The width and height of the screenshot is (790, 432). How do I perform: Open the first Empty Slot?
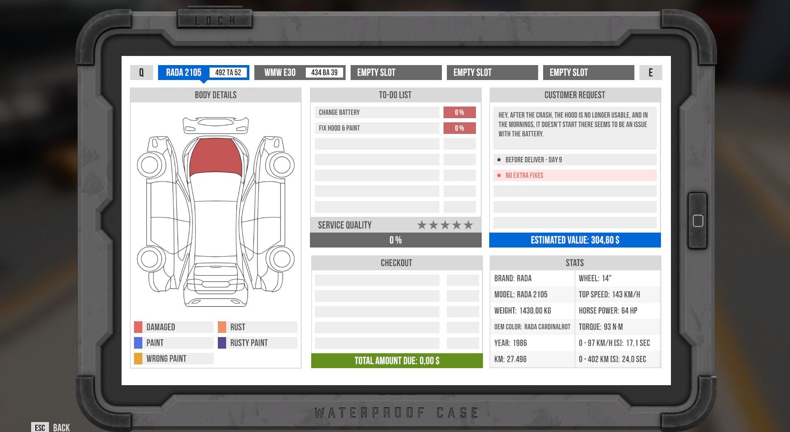coord(395,72)
